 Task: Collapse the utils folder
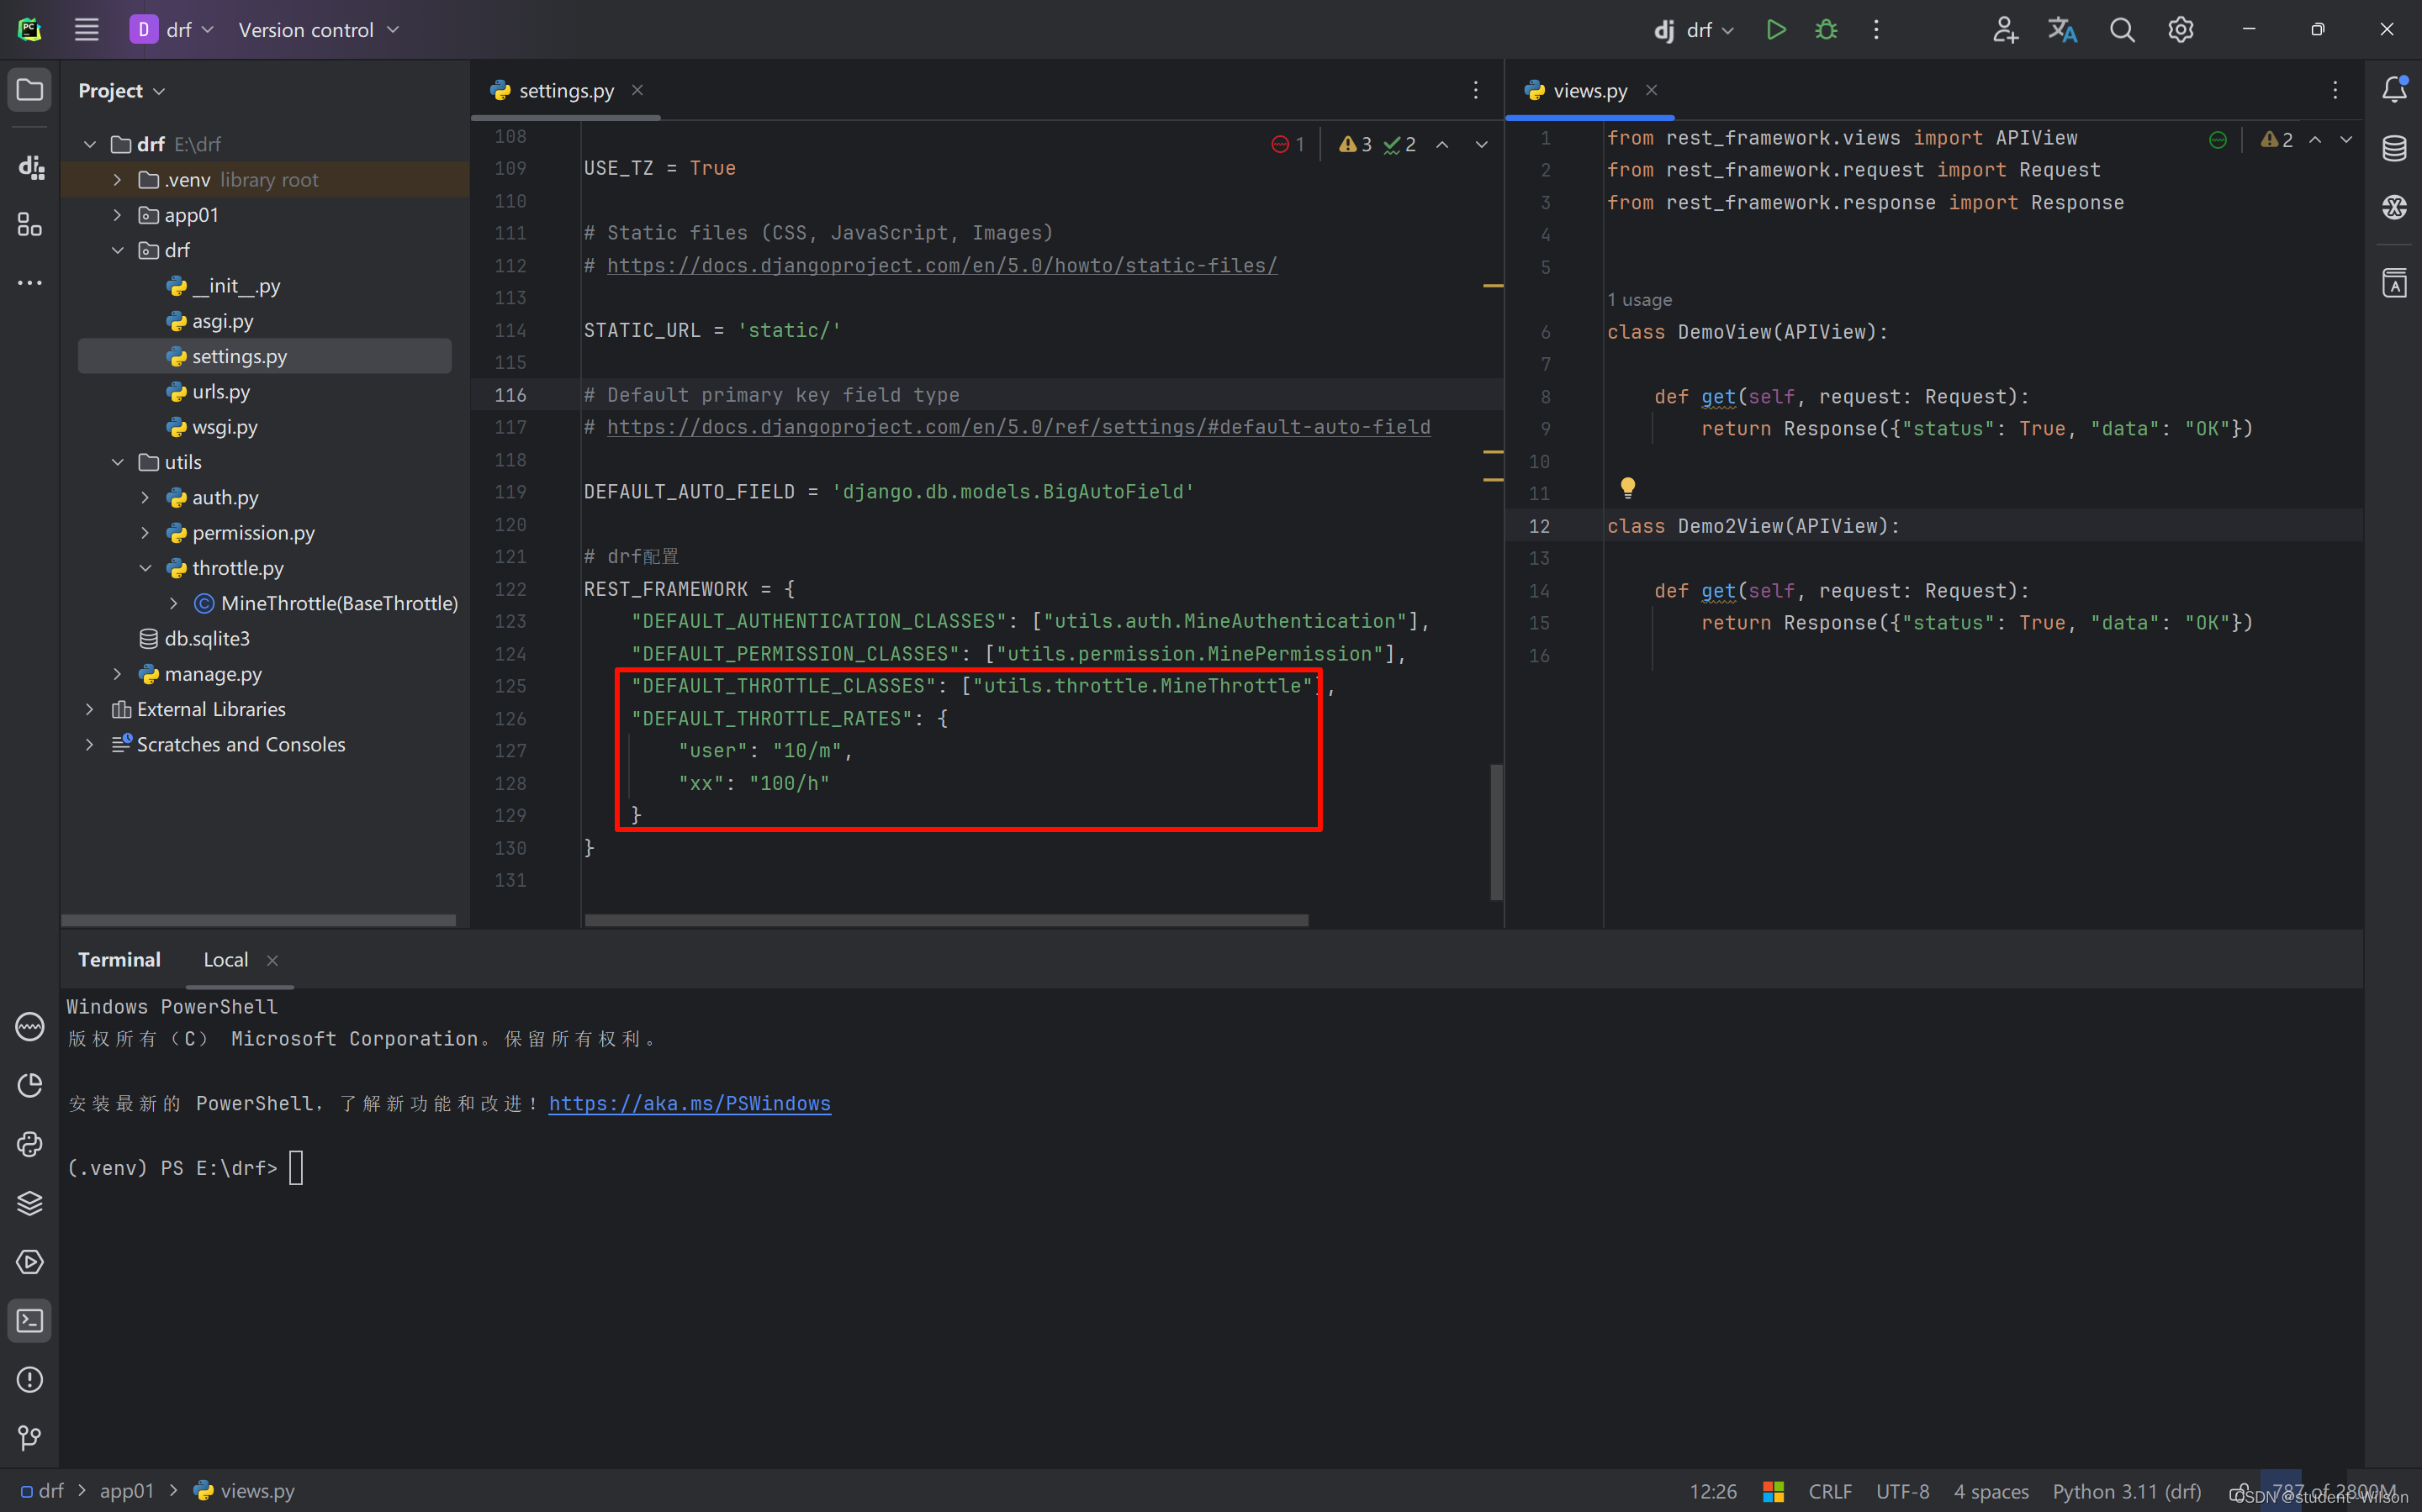pos(117,462)
